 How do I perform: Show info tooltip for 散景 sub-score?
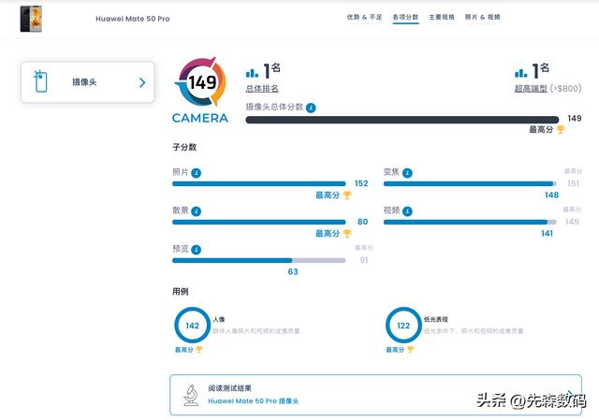(x=196, y=211)
